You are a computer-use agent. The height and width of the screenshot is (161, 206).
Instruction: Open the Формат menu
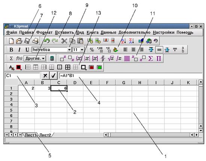click(x=44, y=32)
